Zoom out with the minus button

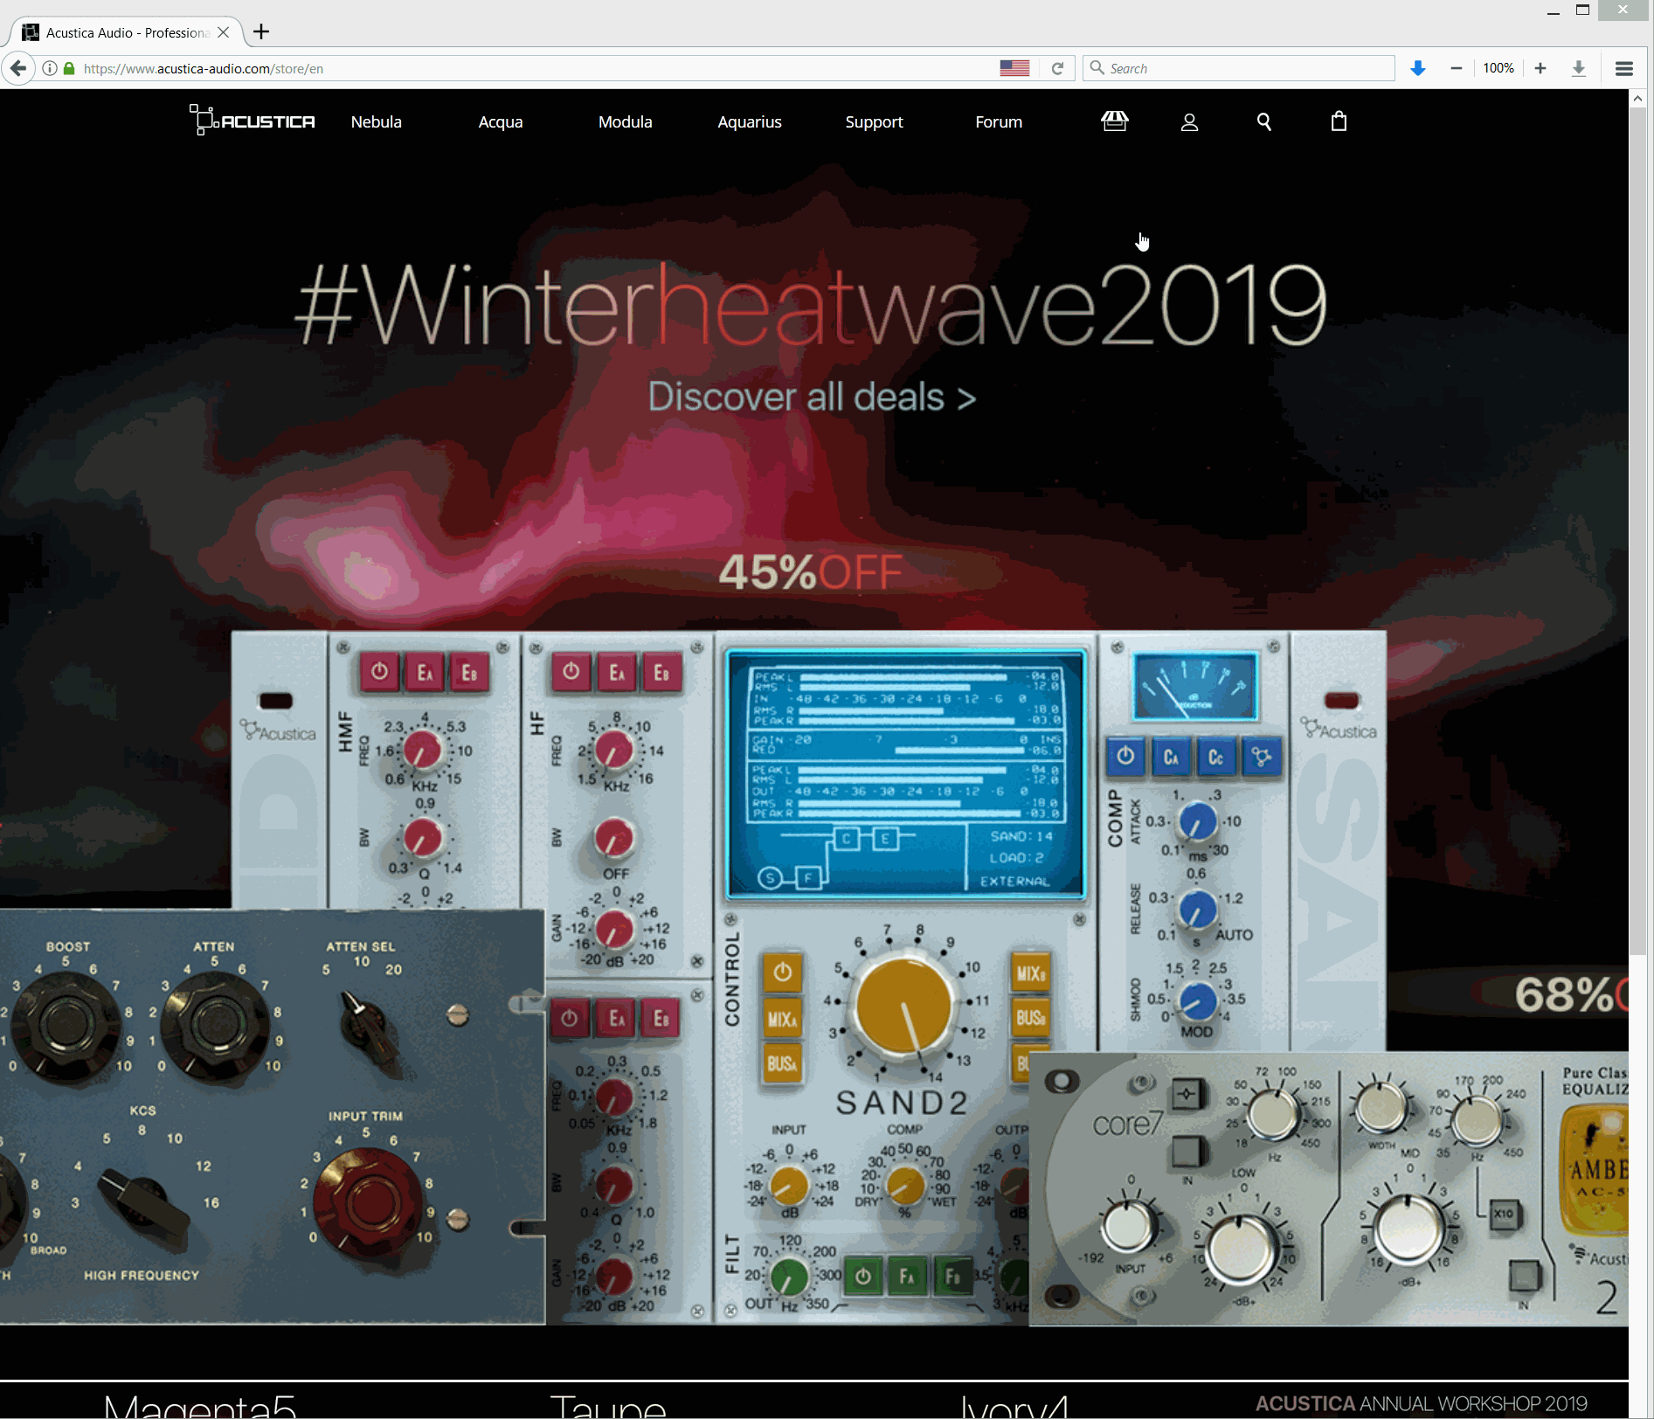(x=1457, y=68)
